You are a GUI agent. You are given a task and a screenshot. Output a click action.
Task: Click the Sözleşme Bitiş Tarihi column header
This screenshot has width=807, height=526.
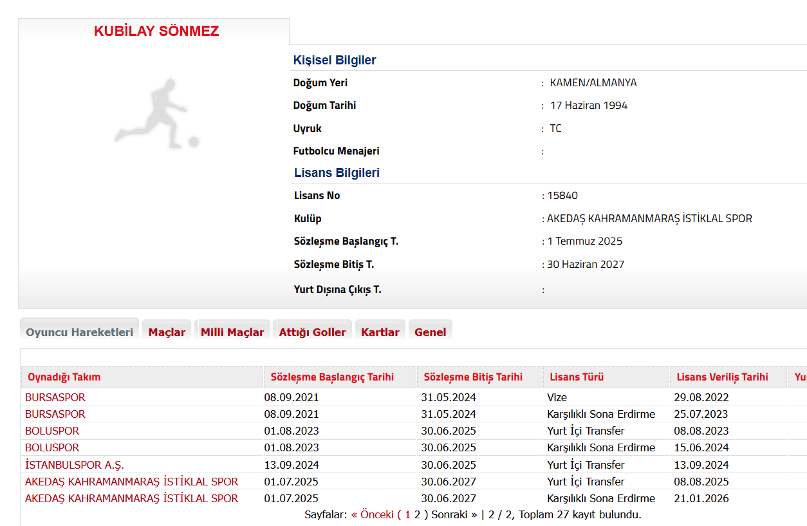473,377
